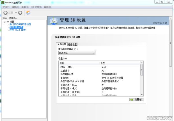Click main panel scroll up arrow

(x=171, y=18)
